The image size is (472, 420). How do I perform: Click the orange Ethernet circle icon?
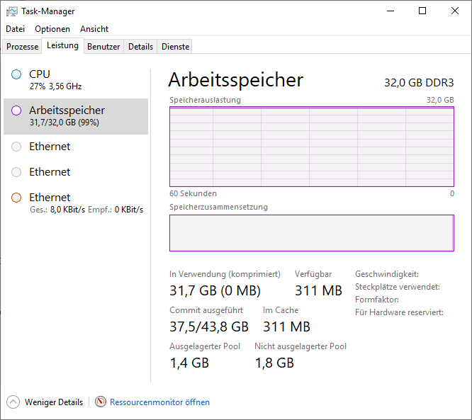[x=16, y=198]
